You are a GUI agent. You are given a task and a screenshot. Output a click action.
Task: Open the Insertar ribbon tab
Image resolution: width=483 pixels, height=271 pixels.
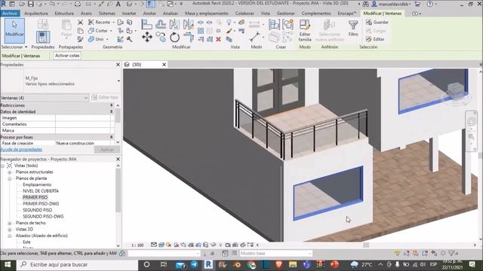pos(129,14)
